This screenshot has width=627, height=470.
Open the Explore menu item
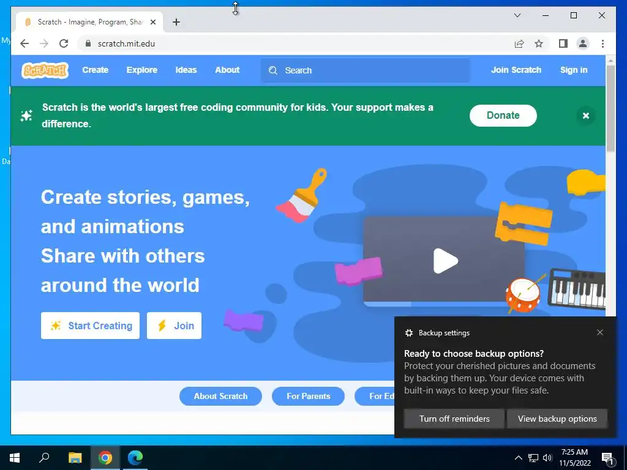click(x=141, y=70)
